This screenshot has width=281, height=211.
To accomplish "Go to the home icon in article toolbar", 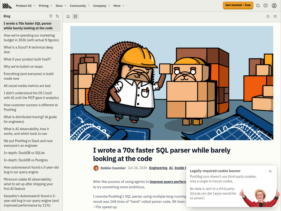I will click(68, 16).
